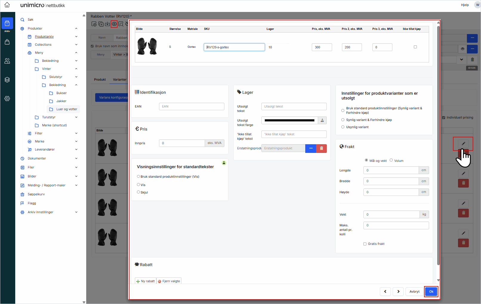Screen dimensions: 481x304
Task: Open the Arkiv sidebar module
Action: point(7,24)
